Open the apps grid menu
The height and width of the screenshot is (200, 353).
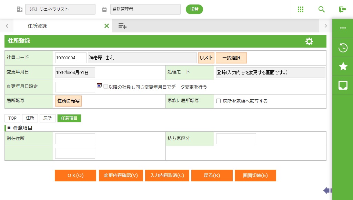[301, 9]
